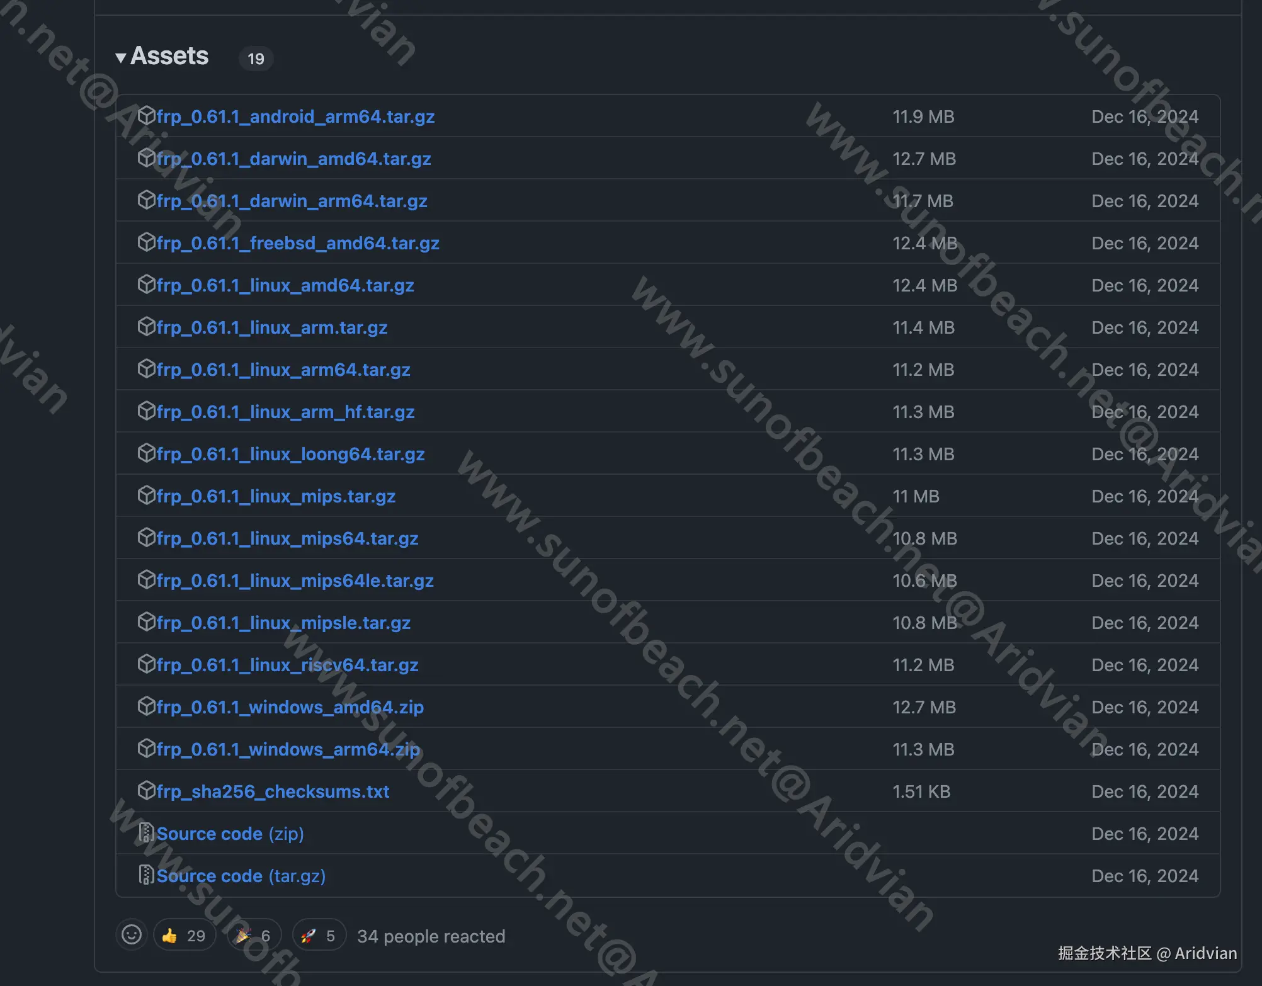Collapse the Assets section triangle
The height and width of the screenshot is (986, 1262).
point(121,58)
